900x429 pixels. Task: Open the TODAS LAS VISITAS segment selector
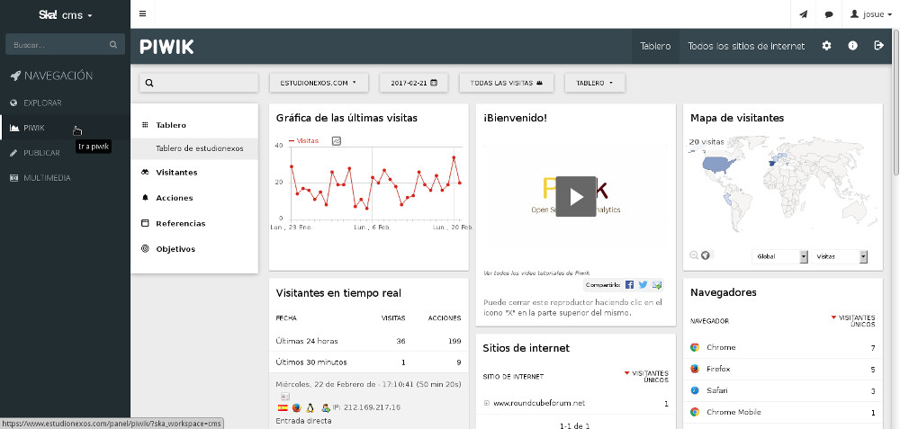pos(506,83)
